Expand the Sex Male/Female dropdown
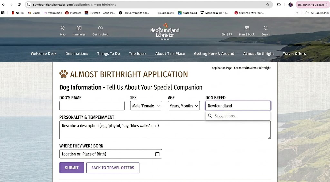 tap(146, 106)
